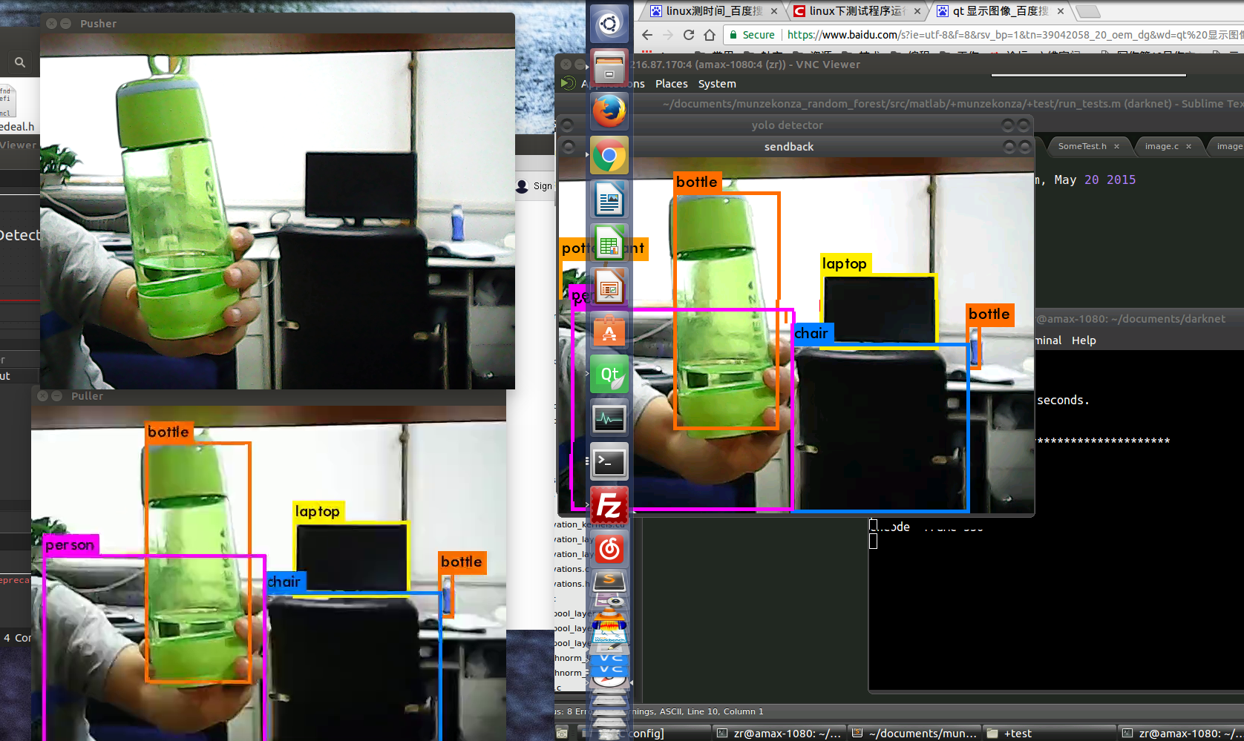The width and height of the screenshot is (1244, 741).
Task: Close the image.c tab in Sublime
Action: 1188,146
